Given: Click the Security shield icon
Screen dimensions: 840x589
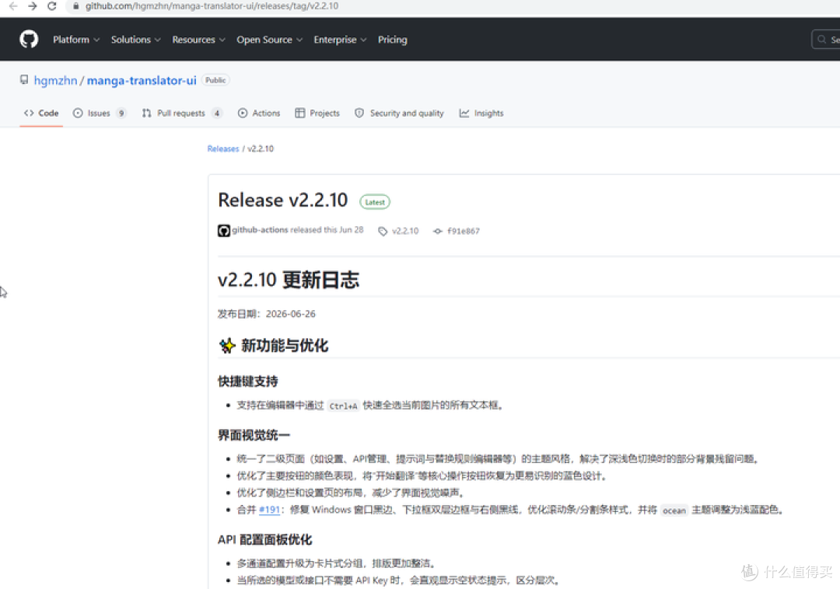Looking at the screenshot, I should click(x=359, y=113).
